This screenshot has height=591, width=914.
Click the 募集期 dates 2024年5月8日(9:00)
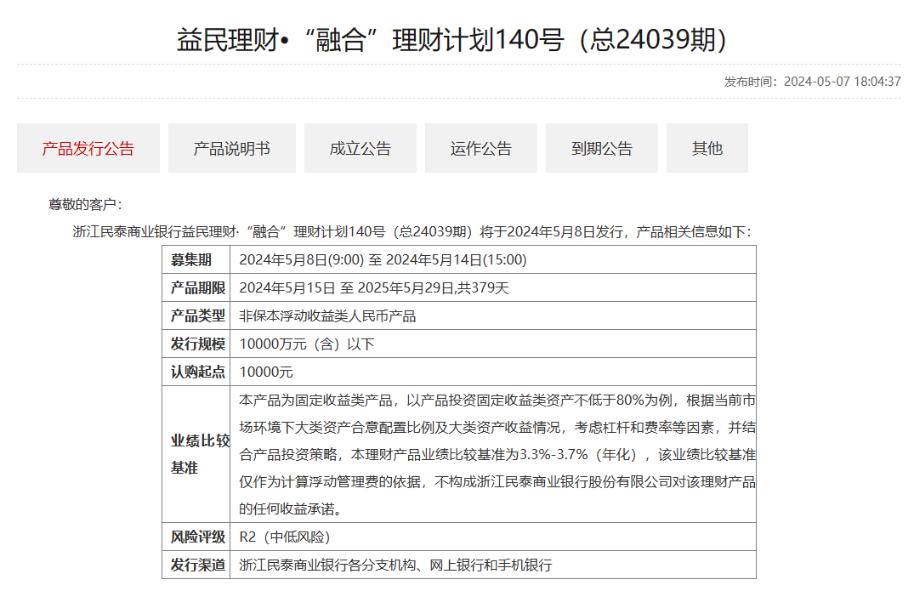(302, 260)
